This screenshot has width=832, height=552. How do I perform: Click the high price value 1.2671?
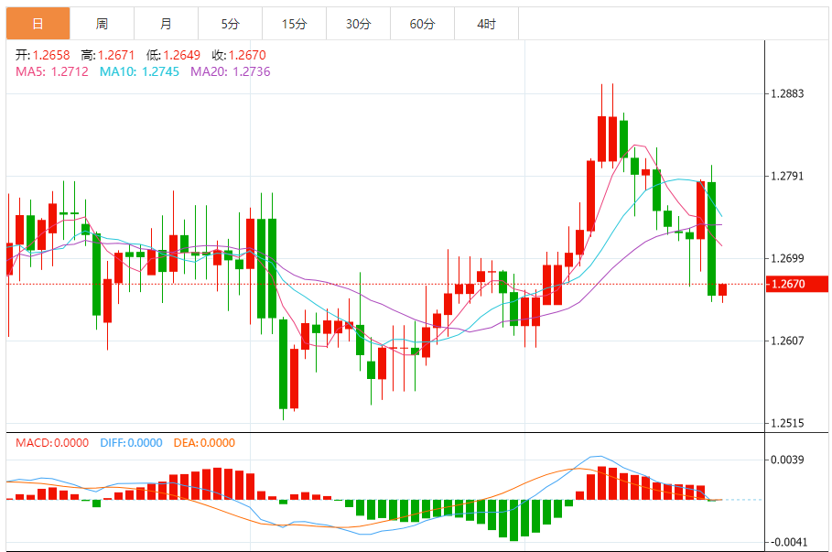coord(116,55)
